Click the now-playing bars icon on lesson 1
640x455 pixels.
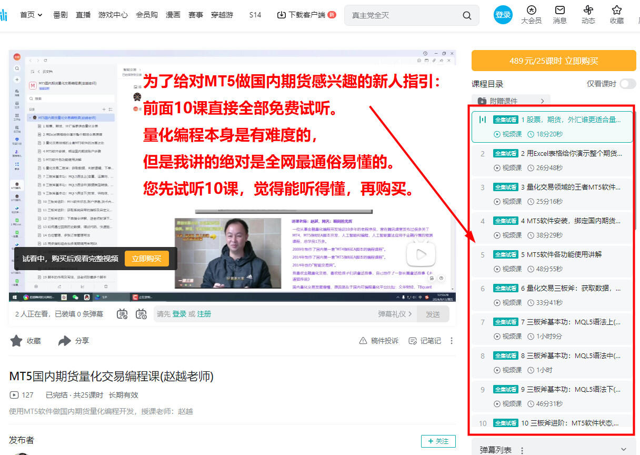click(x=482, y=120)
